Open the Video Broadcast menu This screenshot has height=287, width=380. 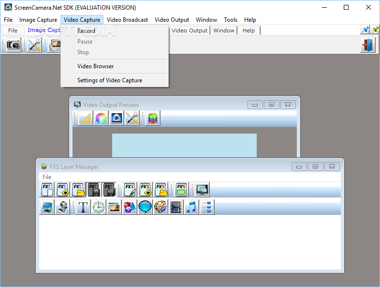tap(127, 20)
